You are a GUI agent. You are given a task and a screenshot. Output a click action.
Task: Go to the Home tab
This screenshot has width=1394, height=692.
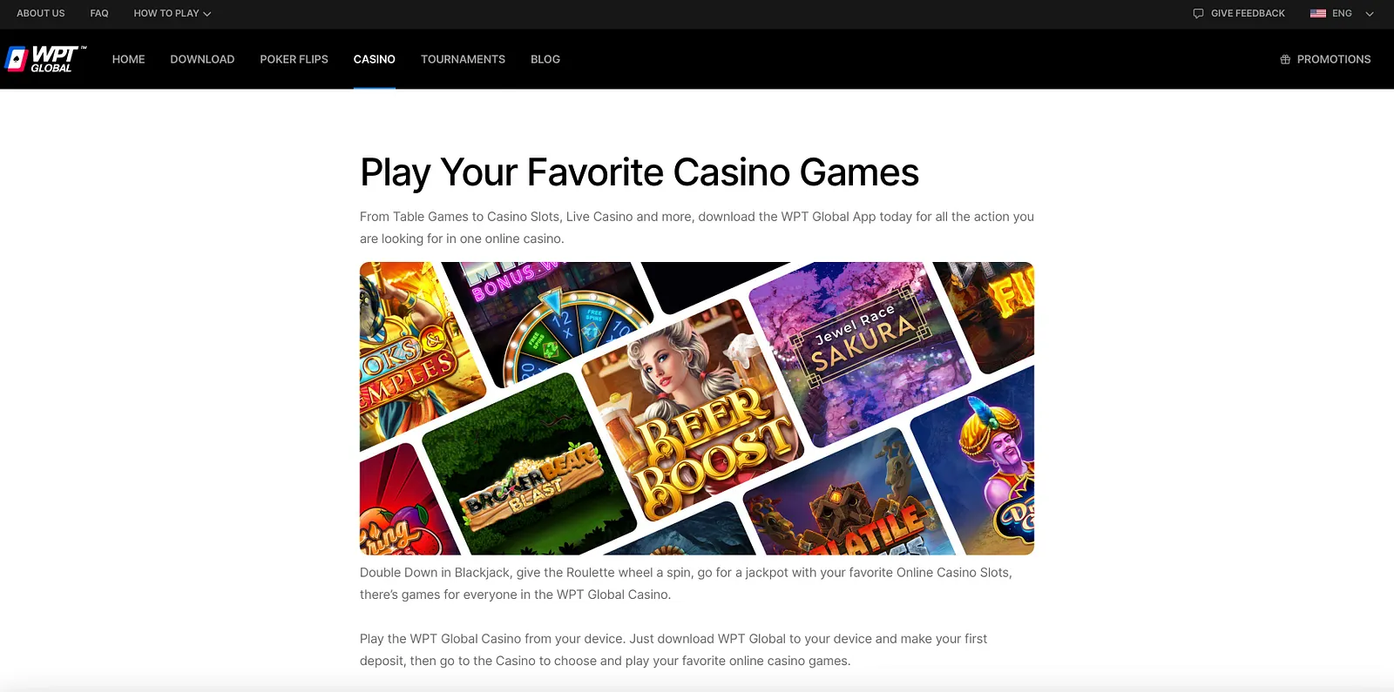[x=128, y=59]
